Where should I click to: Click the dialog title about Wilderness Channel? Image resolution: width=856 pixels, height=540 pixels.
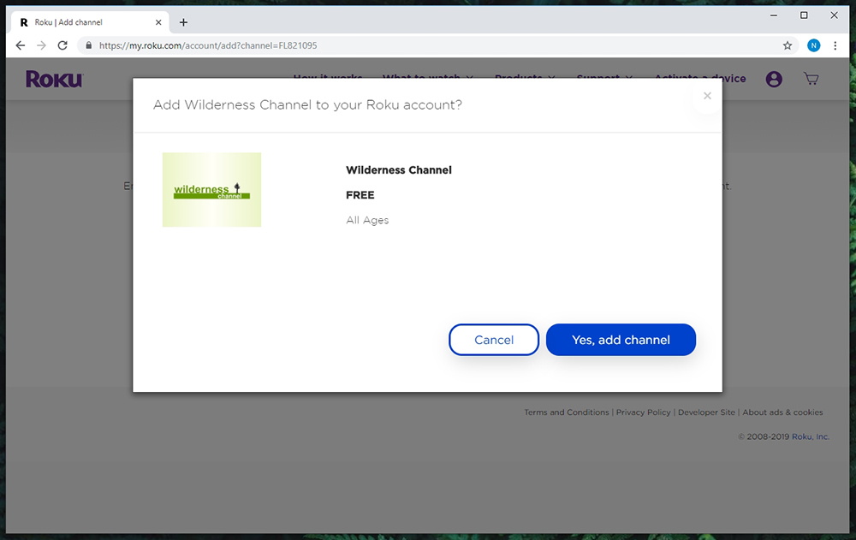pos(307,104)
